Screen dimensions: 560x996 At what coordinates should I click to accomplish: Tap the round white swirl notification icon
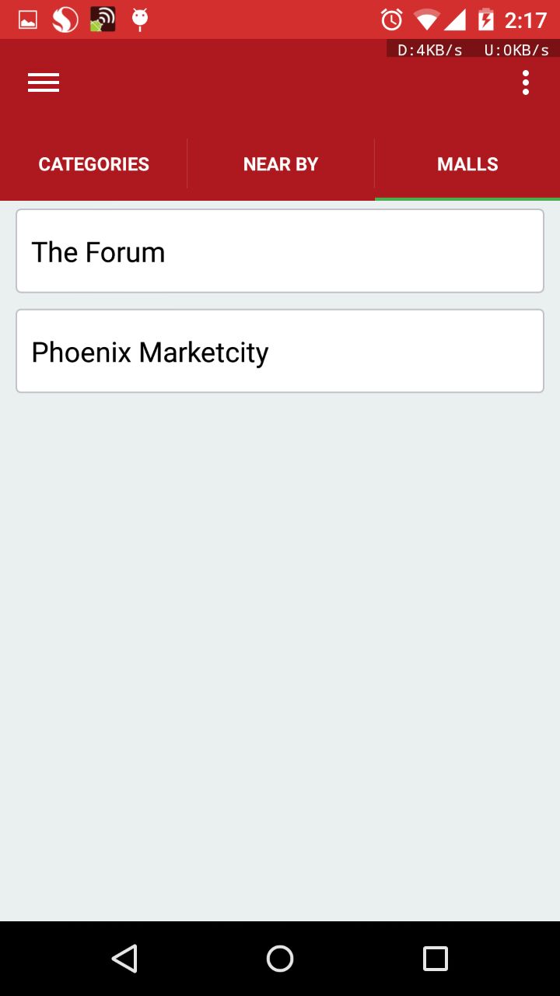click(65, 19)
